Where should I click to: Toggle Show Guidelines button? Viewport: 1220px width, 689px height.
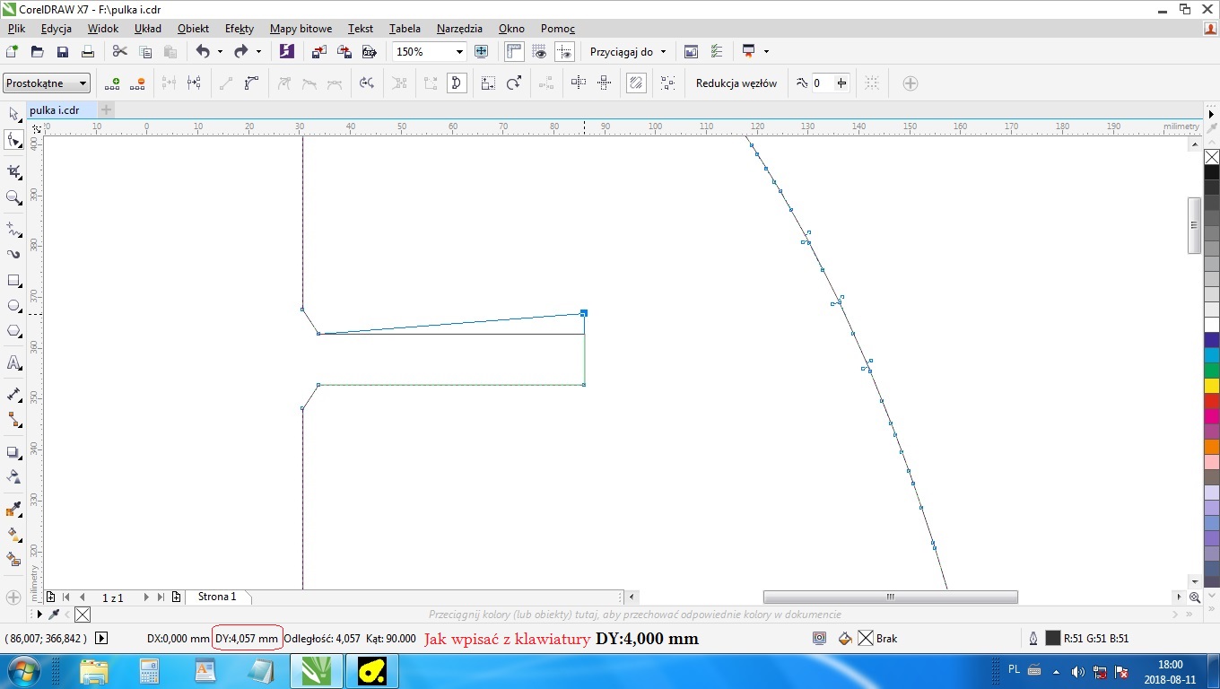click(564, 52)
